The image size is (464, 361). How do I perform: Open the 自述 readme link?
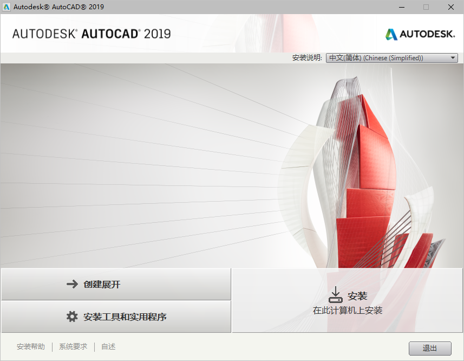[108, 346]
